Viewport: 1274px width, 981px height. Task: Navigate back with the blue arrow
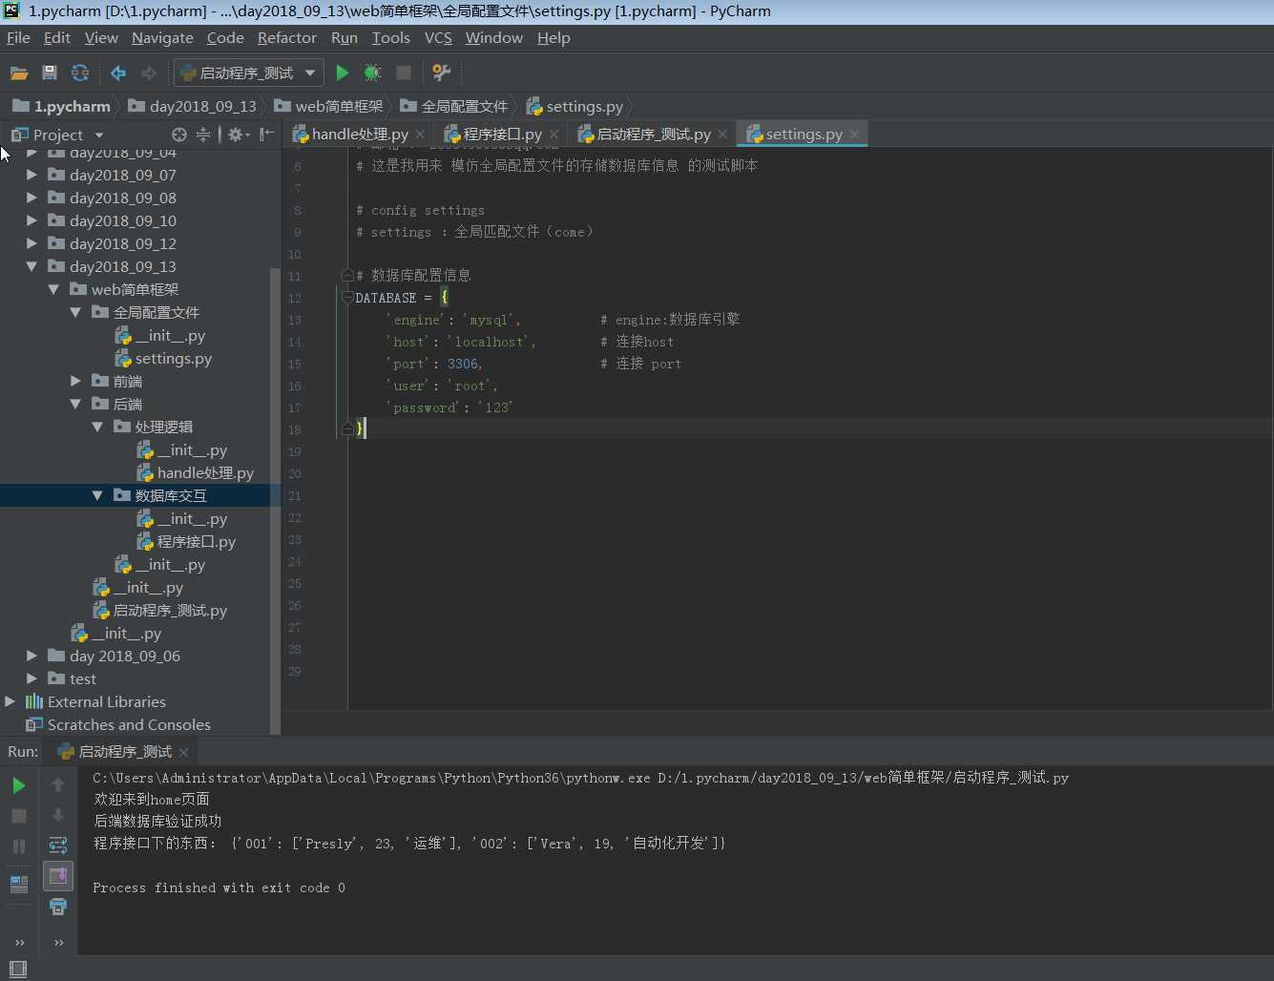[x=118, y=73]
